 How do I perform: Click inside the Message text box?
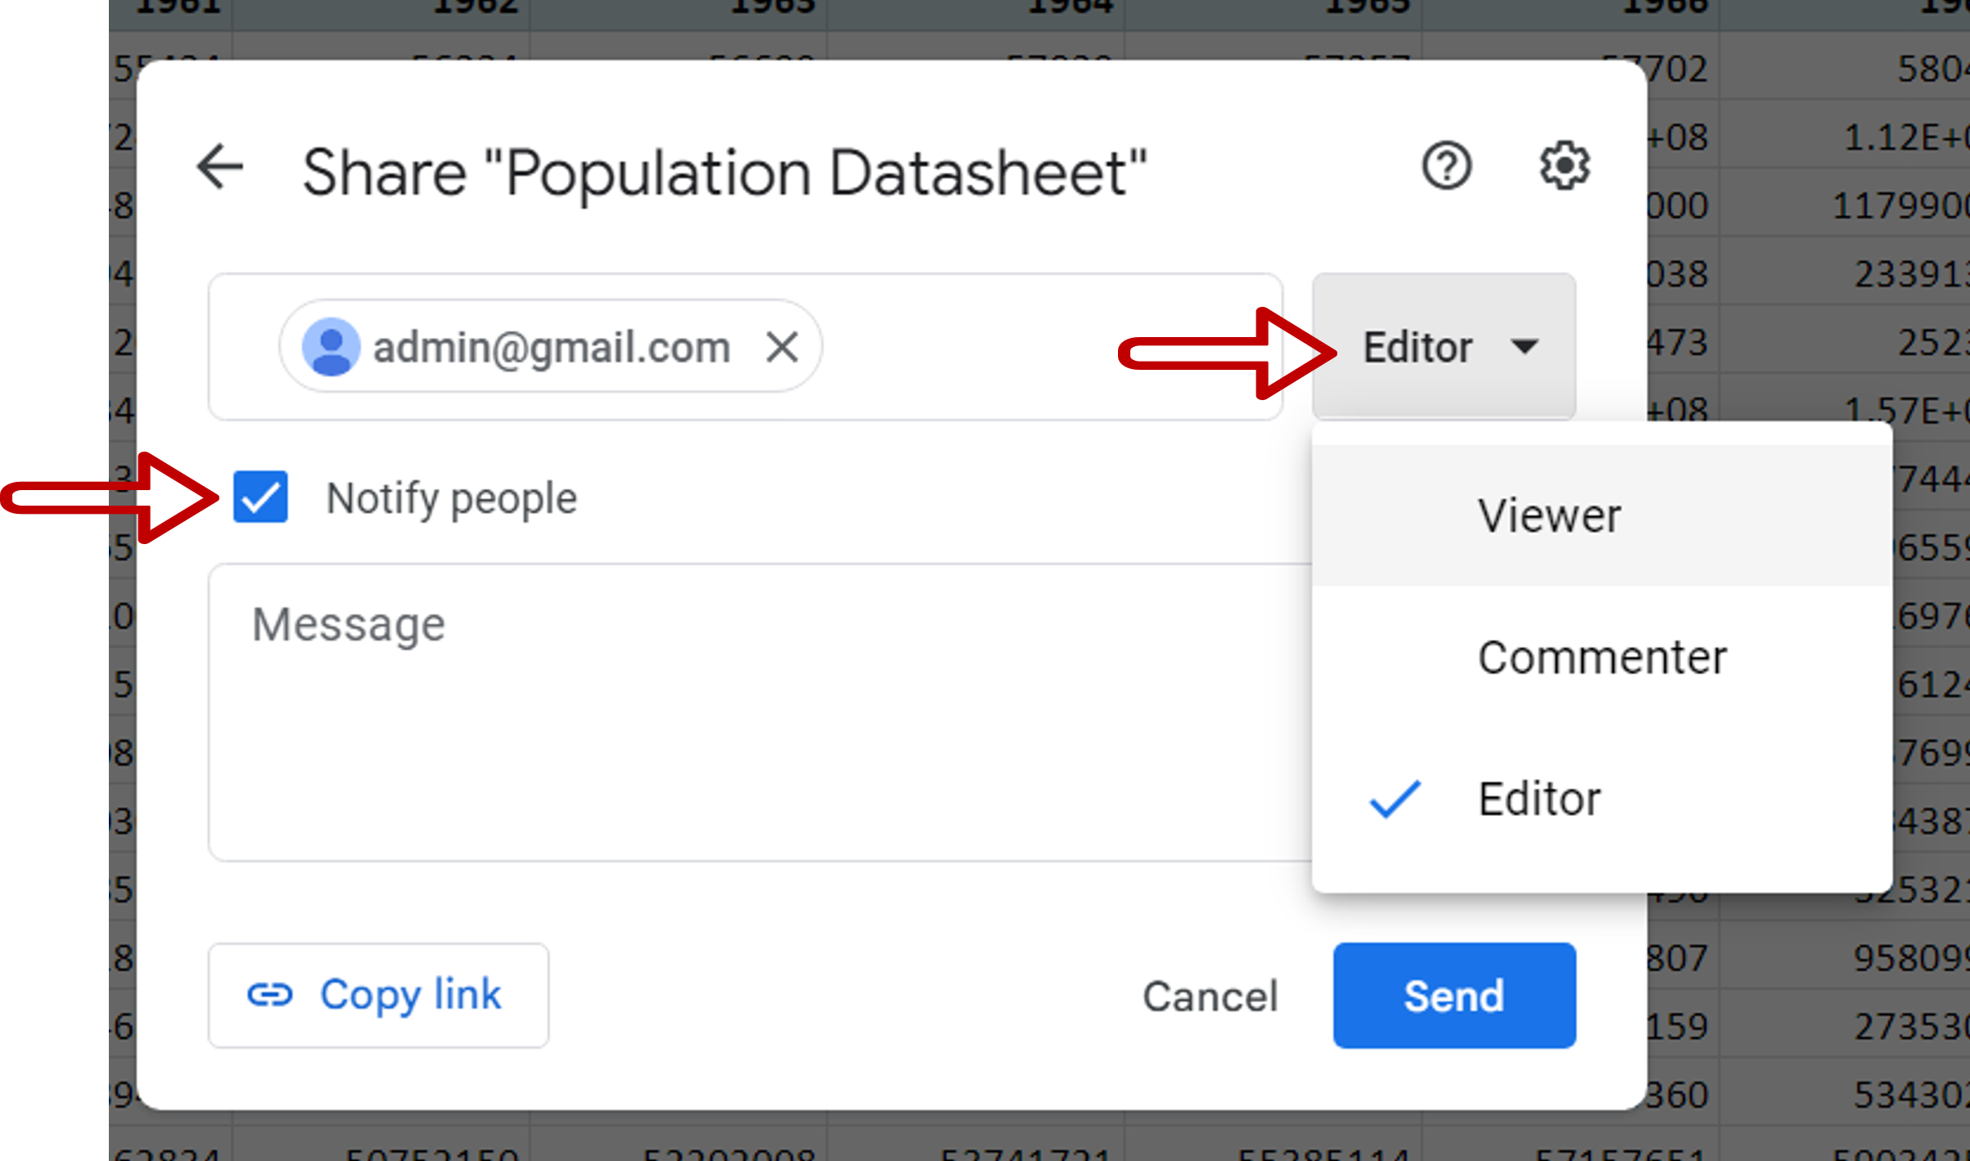[737, 720]
